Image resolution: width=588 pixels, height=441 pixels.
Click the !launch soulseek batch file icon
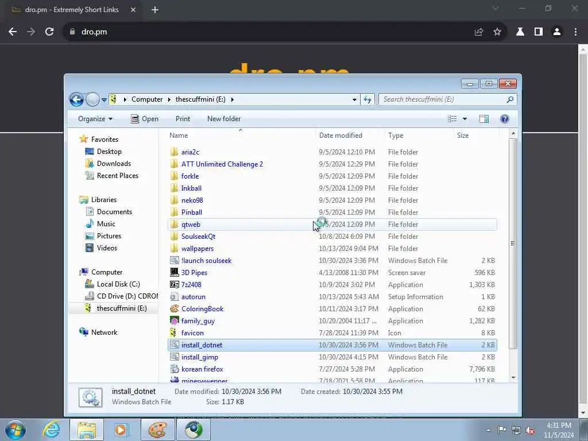pos(174,260)
